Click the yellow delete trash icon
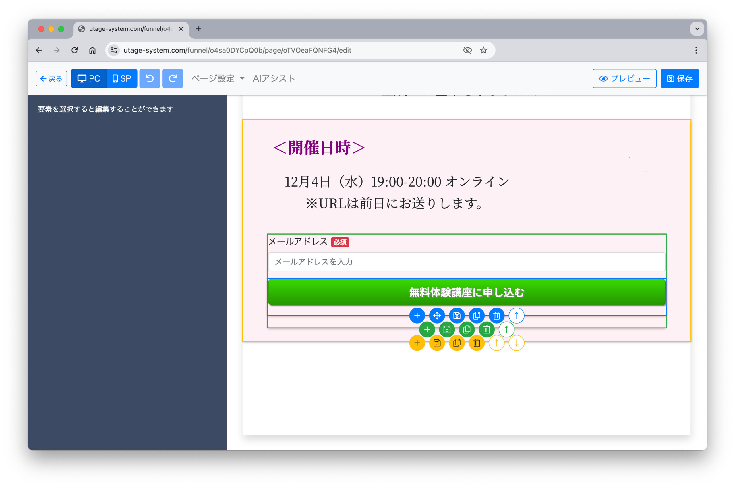This screenshot has height=487, width=735. [477, 343]
